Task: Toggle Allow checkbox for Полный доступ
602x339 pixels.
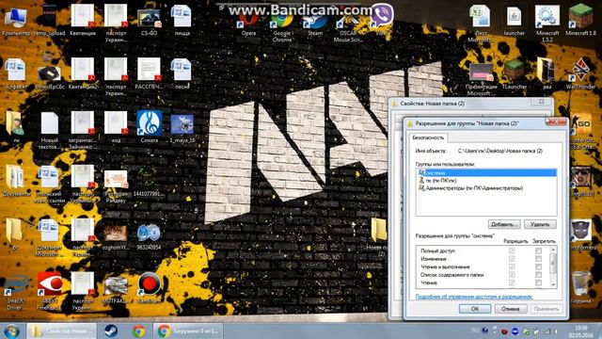Action: click(512, 250)
